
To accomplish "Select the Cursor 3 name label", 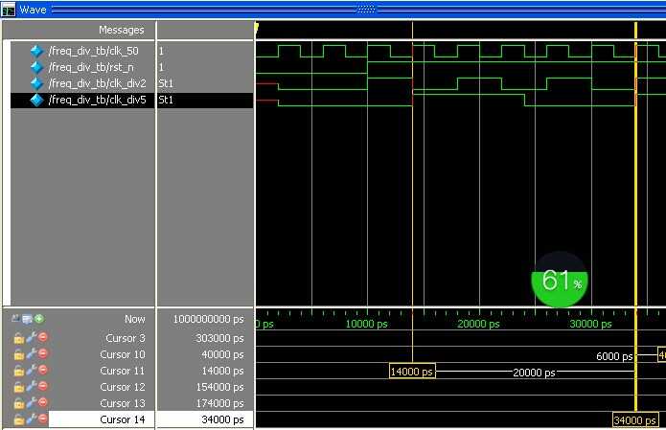I will pos(126,338).
